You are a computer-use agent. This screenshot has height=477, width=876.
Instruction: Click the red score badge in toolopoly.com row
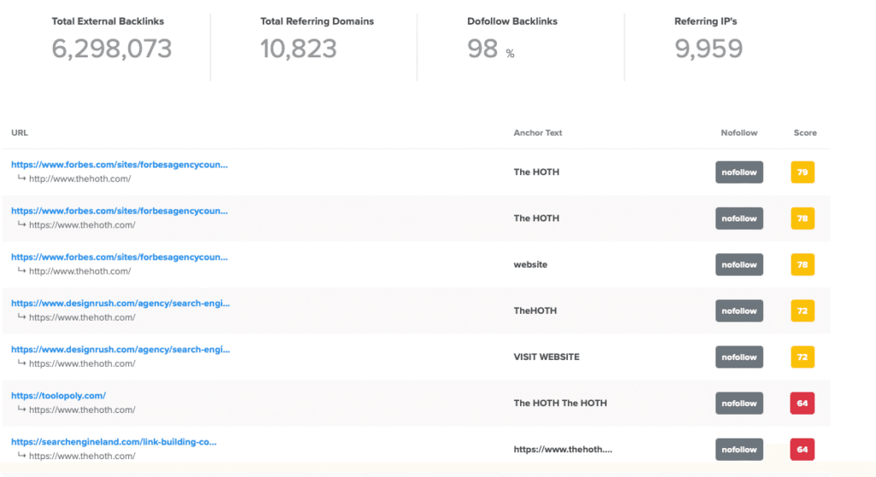click(802, 403)
